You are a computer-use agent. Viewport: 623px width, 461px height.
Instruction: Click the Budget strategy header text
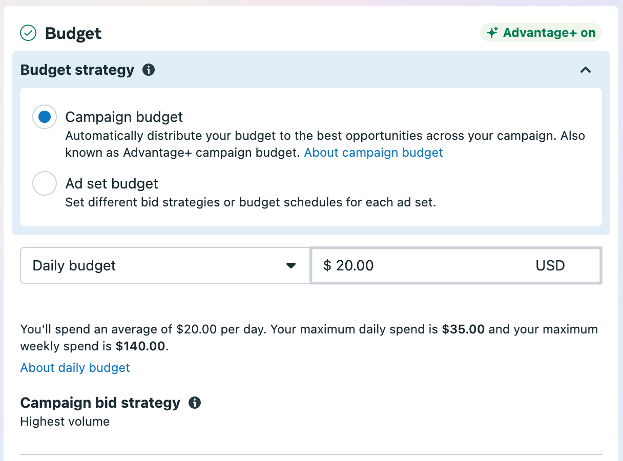click(77, 70)
